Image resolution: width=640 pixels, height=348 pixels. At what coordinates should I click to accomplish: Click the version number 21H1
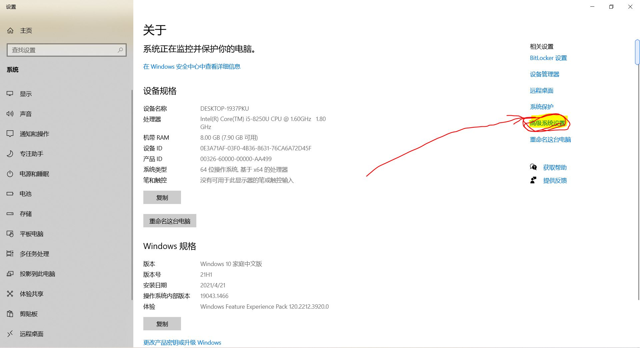tap(206, 275)
